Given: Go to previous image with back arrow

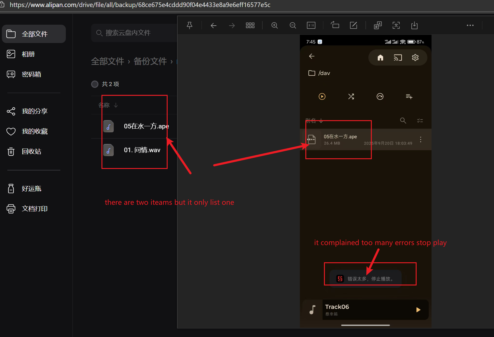Looking at the screenshot, I should (214, 26).
